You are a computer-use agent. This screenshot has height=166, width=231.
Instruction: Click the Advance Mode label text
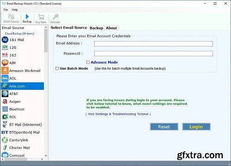tap(104, 62)
